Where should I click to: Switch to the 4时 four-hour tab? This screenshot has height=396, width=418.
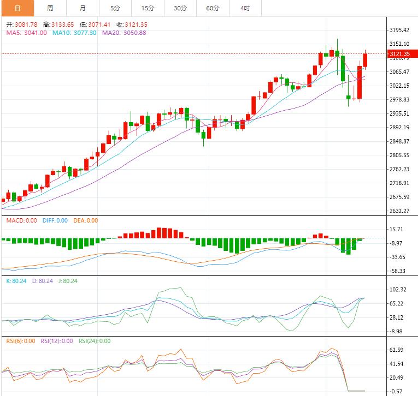coord(245,8)
